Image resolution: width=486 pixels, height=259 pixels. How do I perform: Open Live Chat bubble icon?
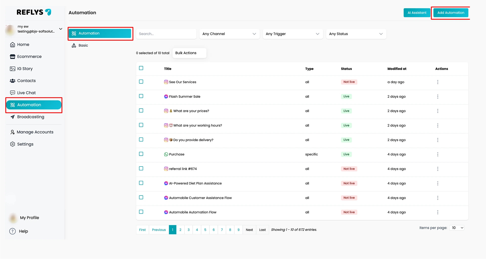(x=12, y=93)
